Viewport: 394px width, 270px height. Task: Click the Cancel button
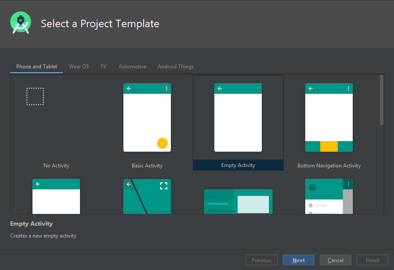[336, 260]
